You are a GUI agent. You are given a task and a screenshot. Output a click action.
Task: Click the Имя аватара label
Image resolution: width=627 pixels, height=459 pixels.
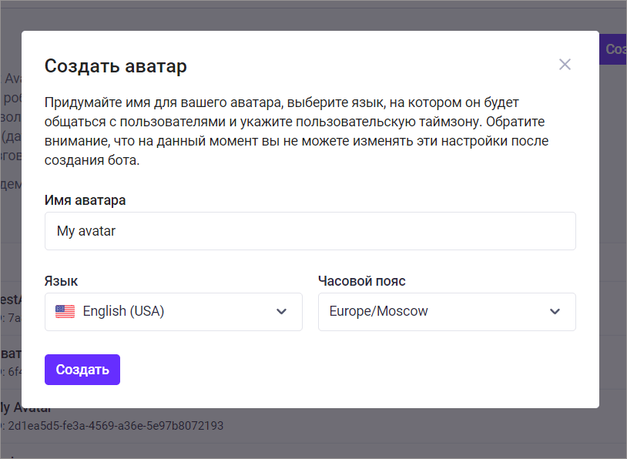click(85, 200)
